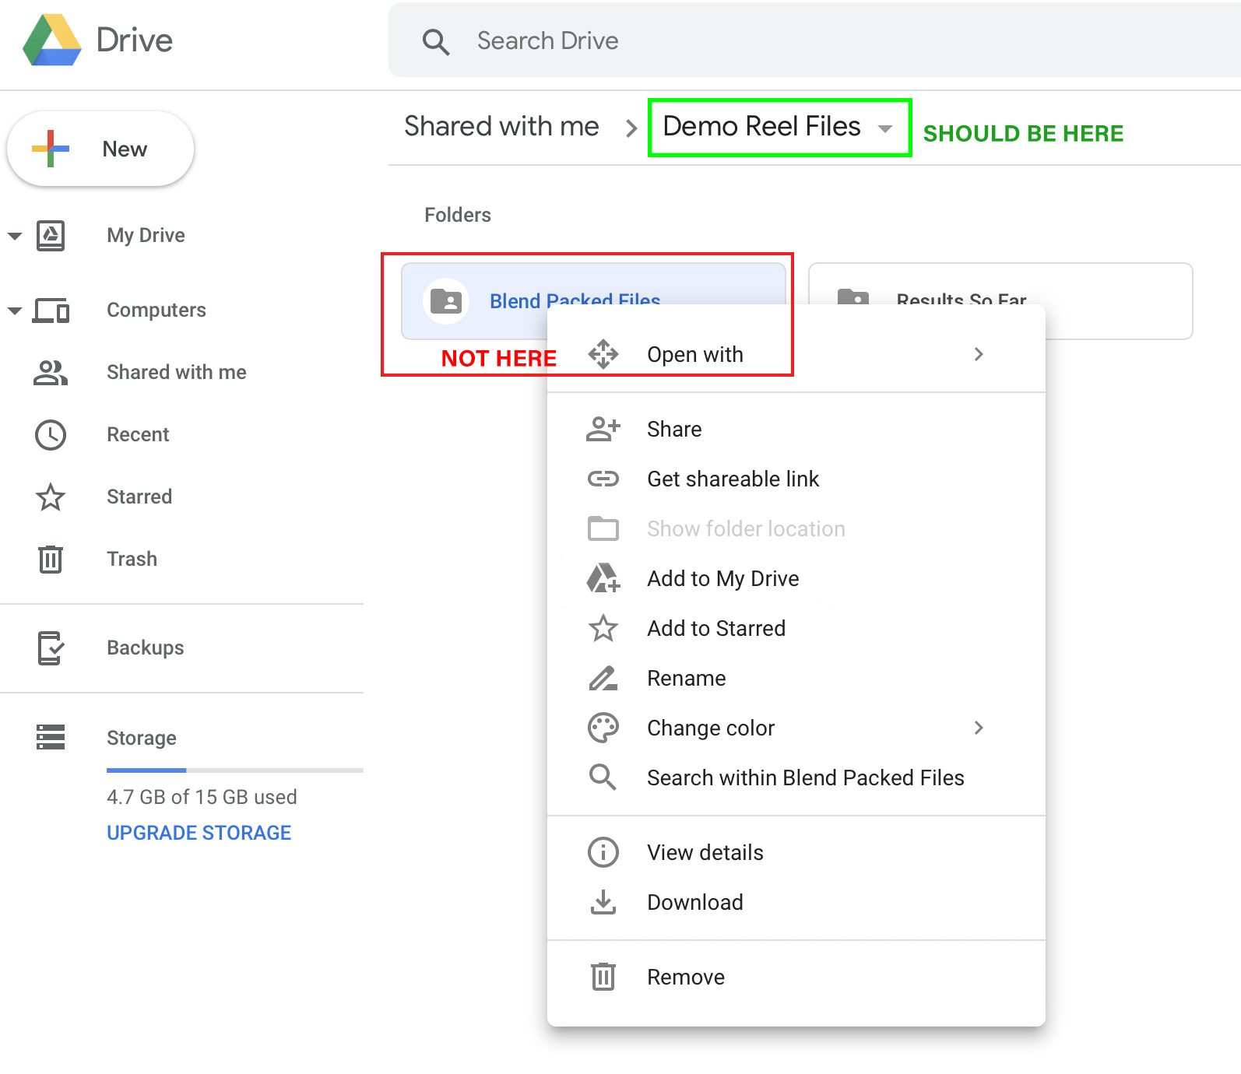Click the Starred star icon in sidebar

point(51,497)
